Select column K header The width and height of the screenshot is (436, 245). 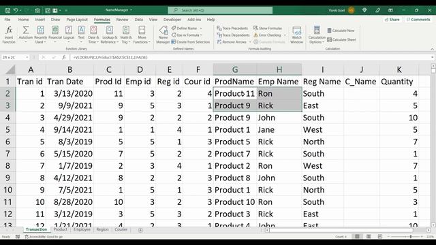pos(399,69)
